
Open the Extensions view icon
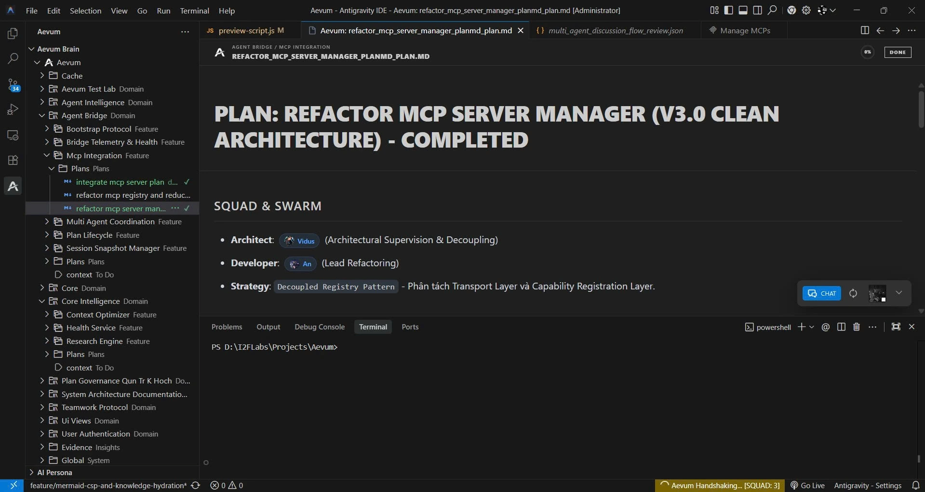13,160
